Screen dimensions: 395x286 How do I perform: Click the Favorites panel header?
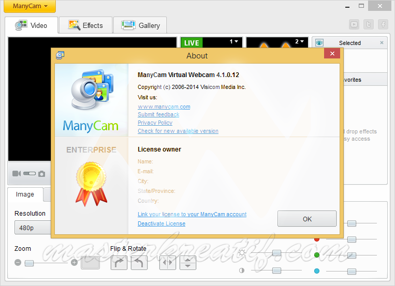tap(365, 80)
